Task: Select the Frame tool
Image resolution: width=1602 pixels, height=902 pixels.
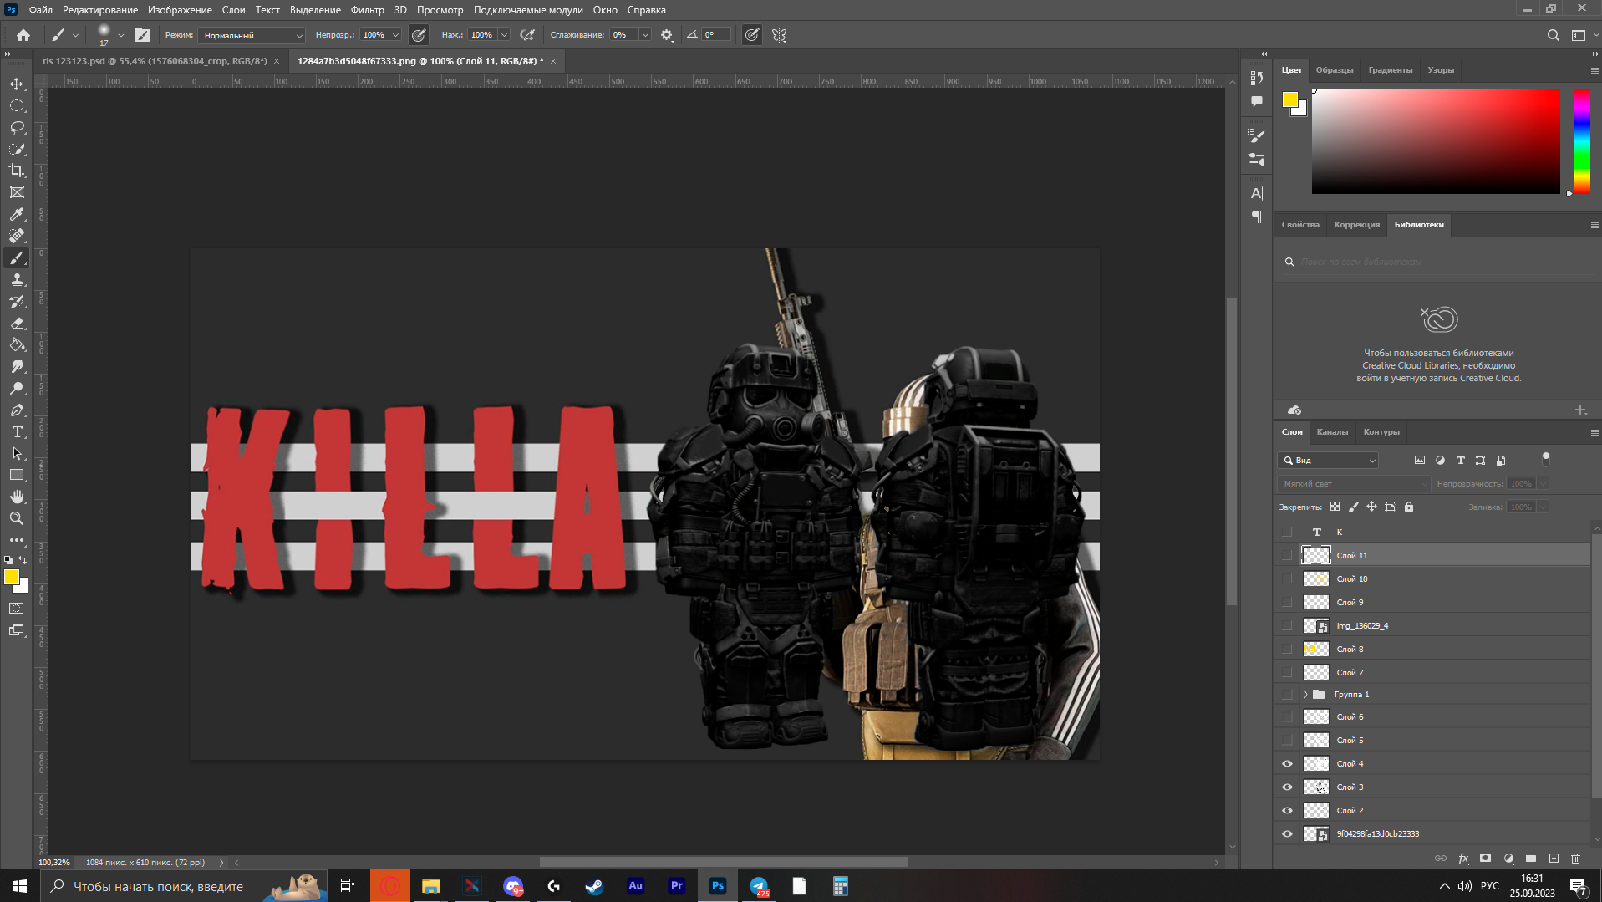Action: tap(17, 192)
